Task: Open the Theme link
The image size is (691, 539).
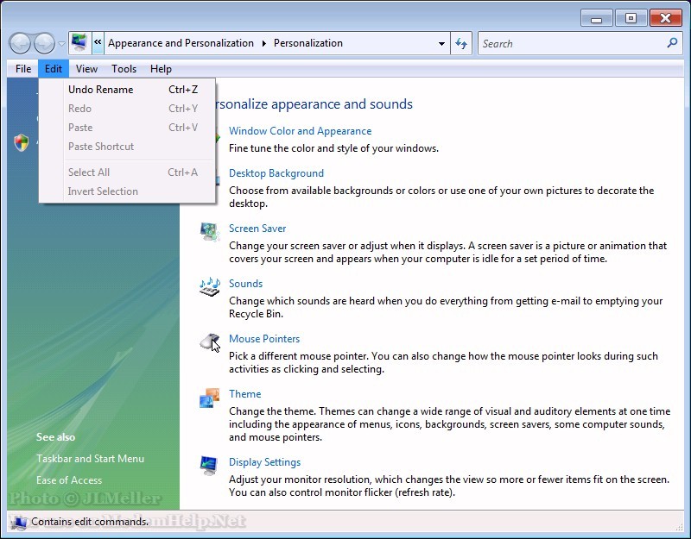Action: coord(245,394)
